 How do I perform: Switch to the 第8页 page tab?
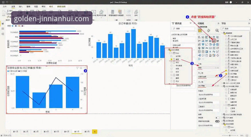pyautogui.click(x=87, y=132)
